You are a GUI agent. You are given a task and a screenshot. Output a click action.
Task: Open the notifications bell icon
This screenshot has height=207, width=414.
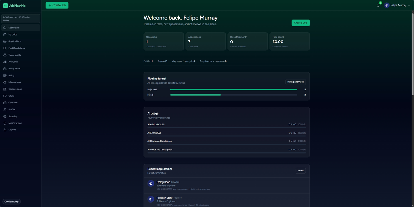(378, 5)
